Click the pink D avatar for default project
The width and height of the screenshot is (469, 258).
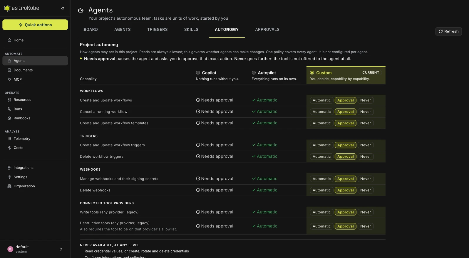click(10, 249)
